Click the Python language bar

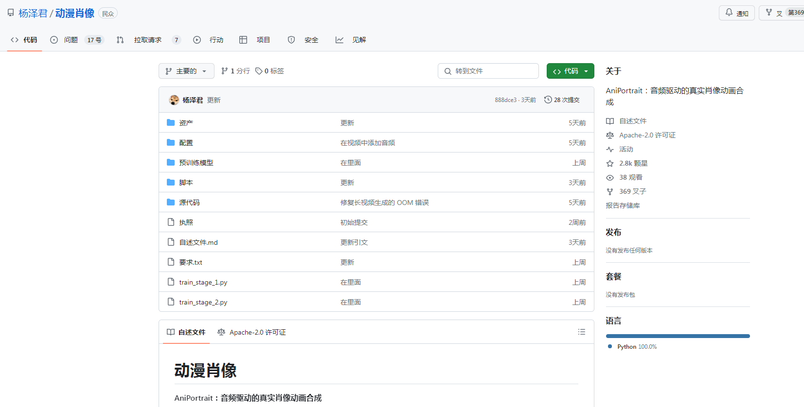coord(678,336)
